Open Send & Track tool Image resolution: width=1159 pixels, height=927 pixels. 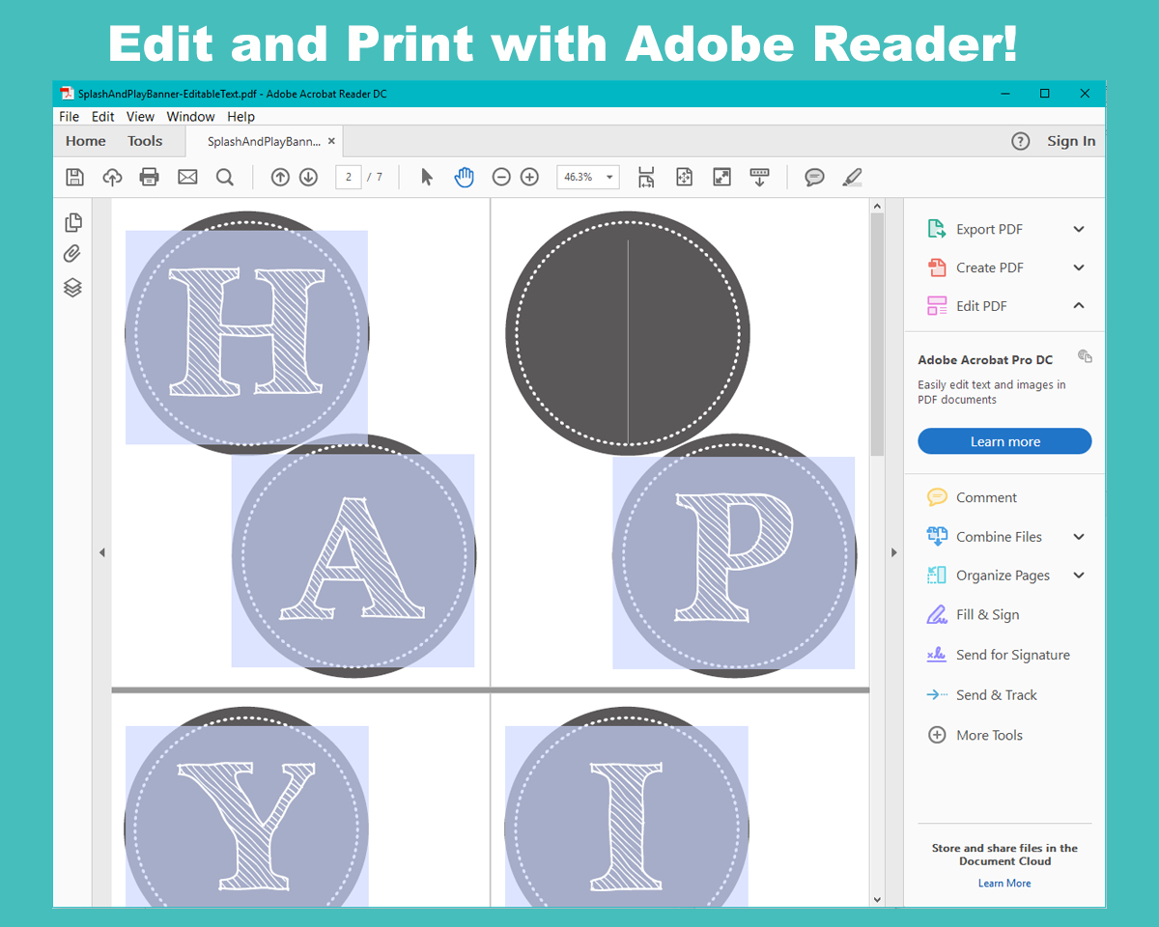997,695
